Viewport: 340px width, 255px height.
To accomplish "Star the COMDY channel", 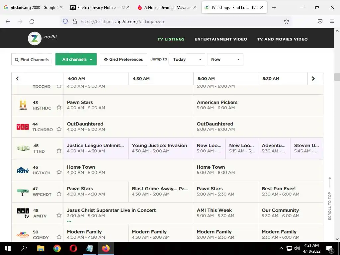I will click(x=59, y=237).
